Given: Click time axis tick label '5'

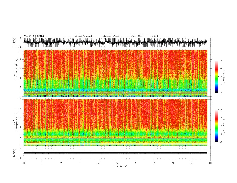Looking at the screenshot, I should pos(117,163).
